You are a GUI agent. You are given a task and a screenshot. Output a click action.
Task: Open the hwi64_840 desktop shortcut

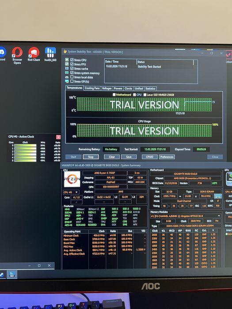[50, 54]
